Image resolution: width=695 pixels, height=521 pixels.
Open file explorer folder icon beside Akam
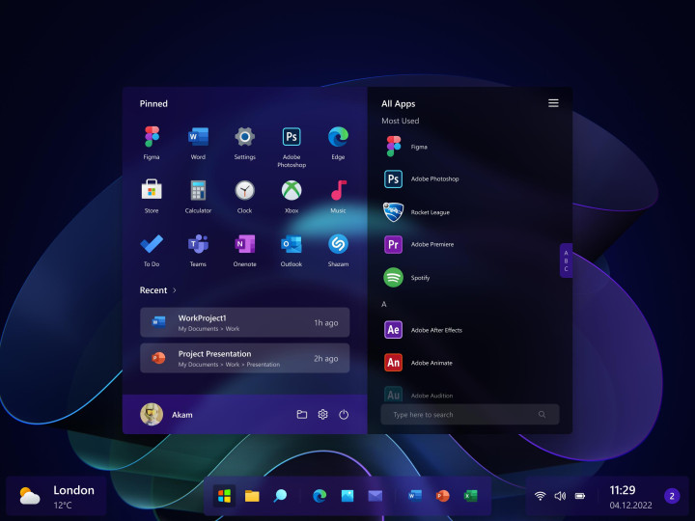click(302, 414)
